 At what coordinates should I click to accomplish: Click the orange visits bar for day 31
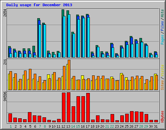coord(157,83)
